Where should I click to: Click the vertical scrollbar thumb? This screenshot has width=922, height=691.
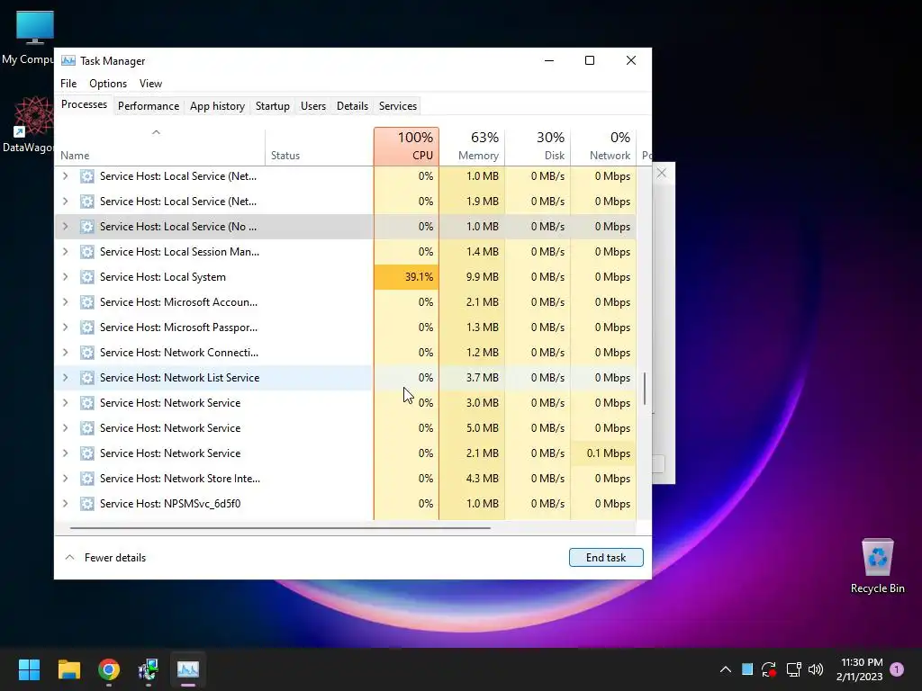[x=645, y=389]
